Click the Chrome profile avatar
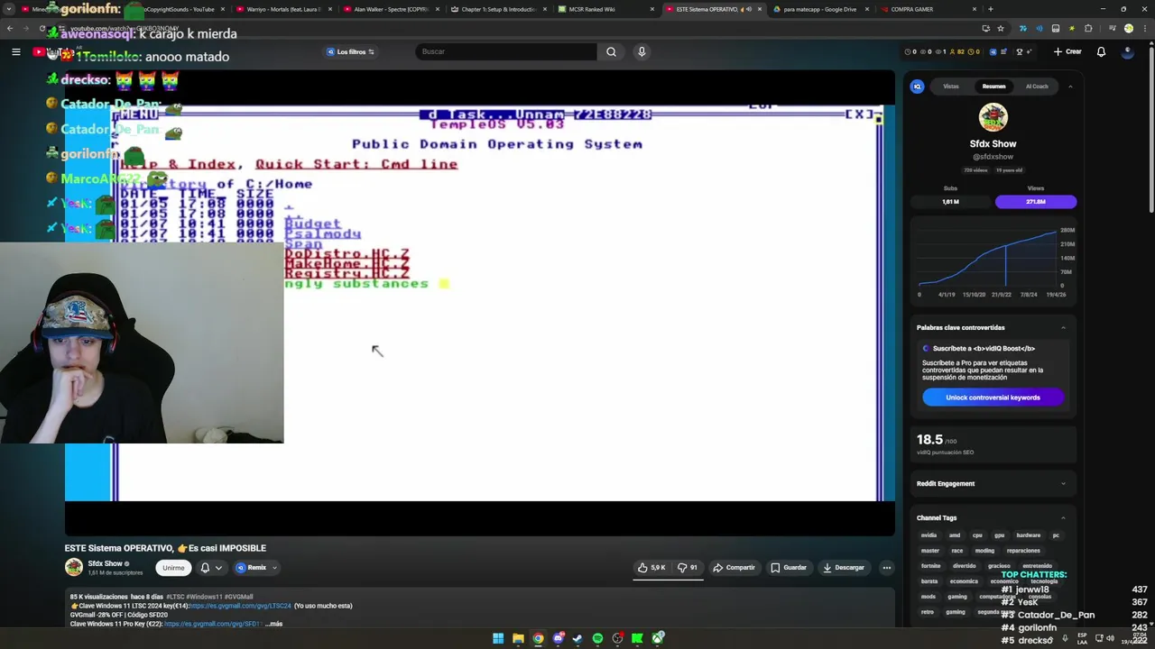The height and width of the screenshot is (649, 1155). point(1129,28)
